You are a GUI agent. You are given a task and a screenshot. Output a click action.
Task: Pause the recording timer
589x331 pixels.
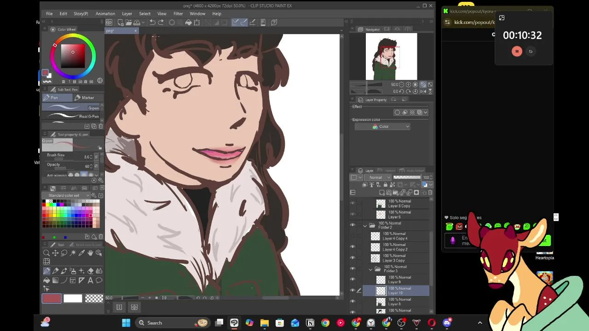coord(517,51)
